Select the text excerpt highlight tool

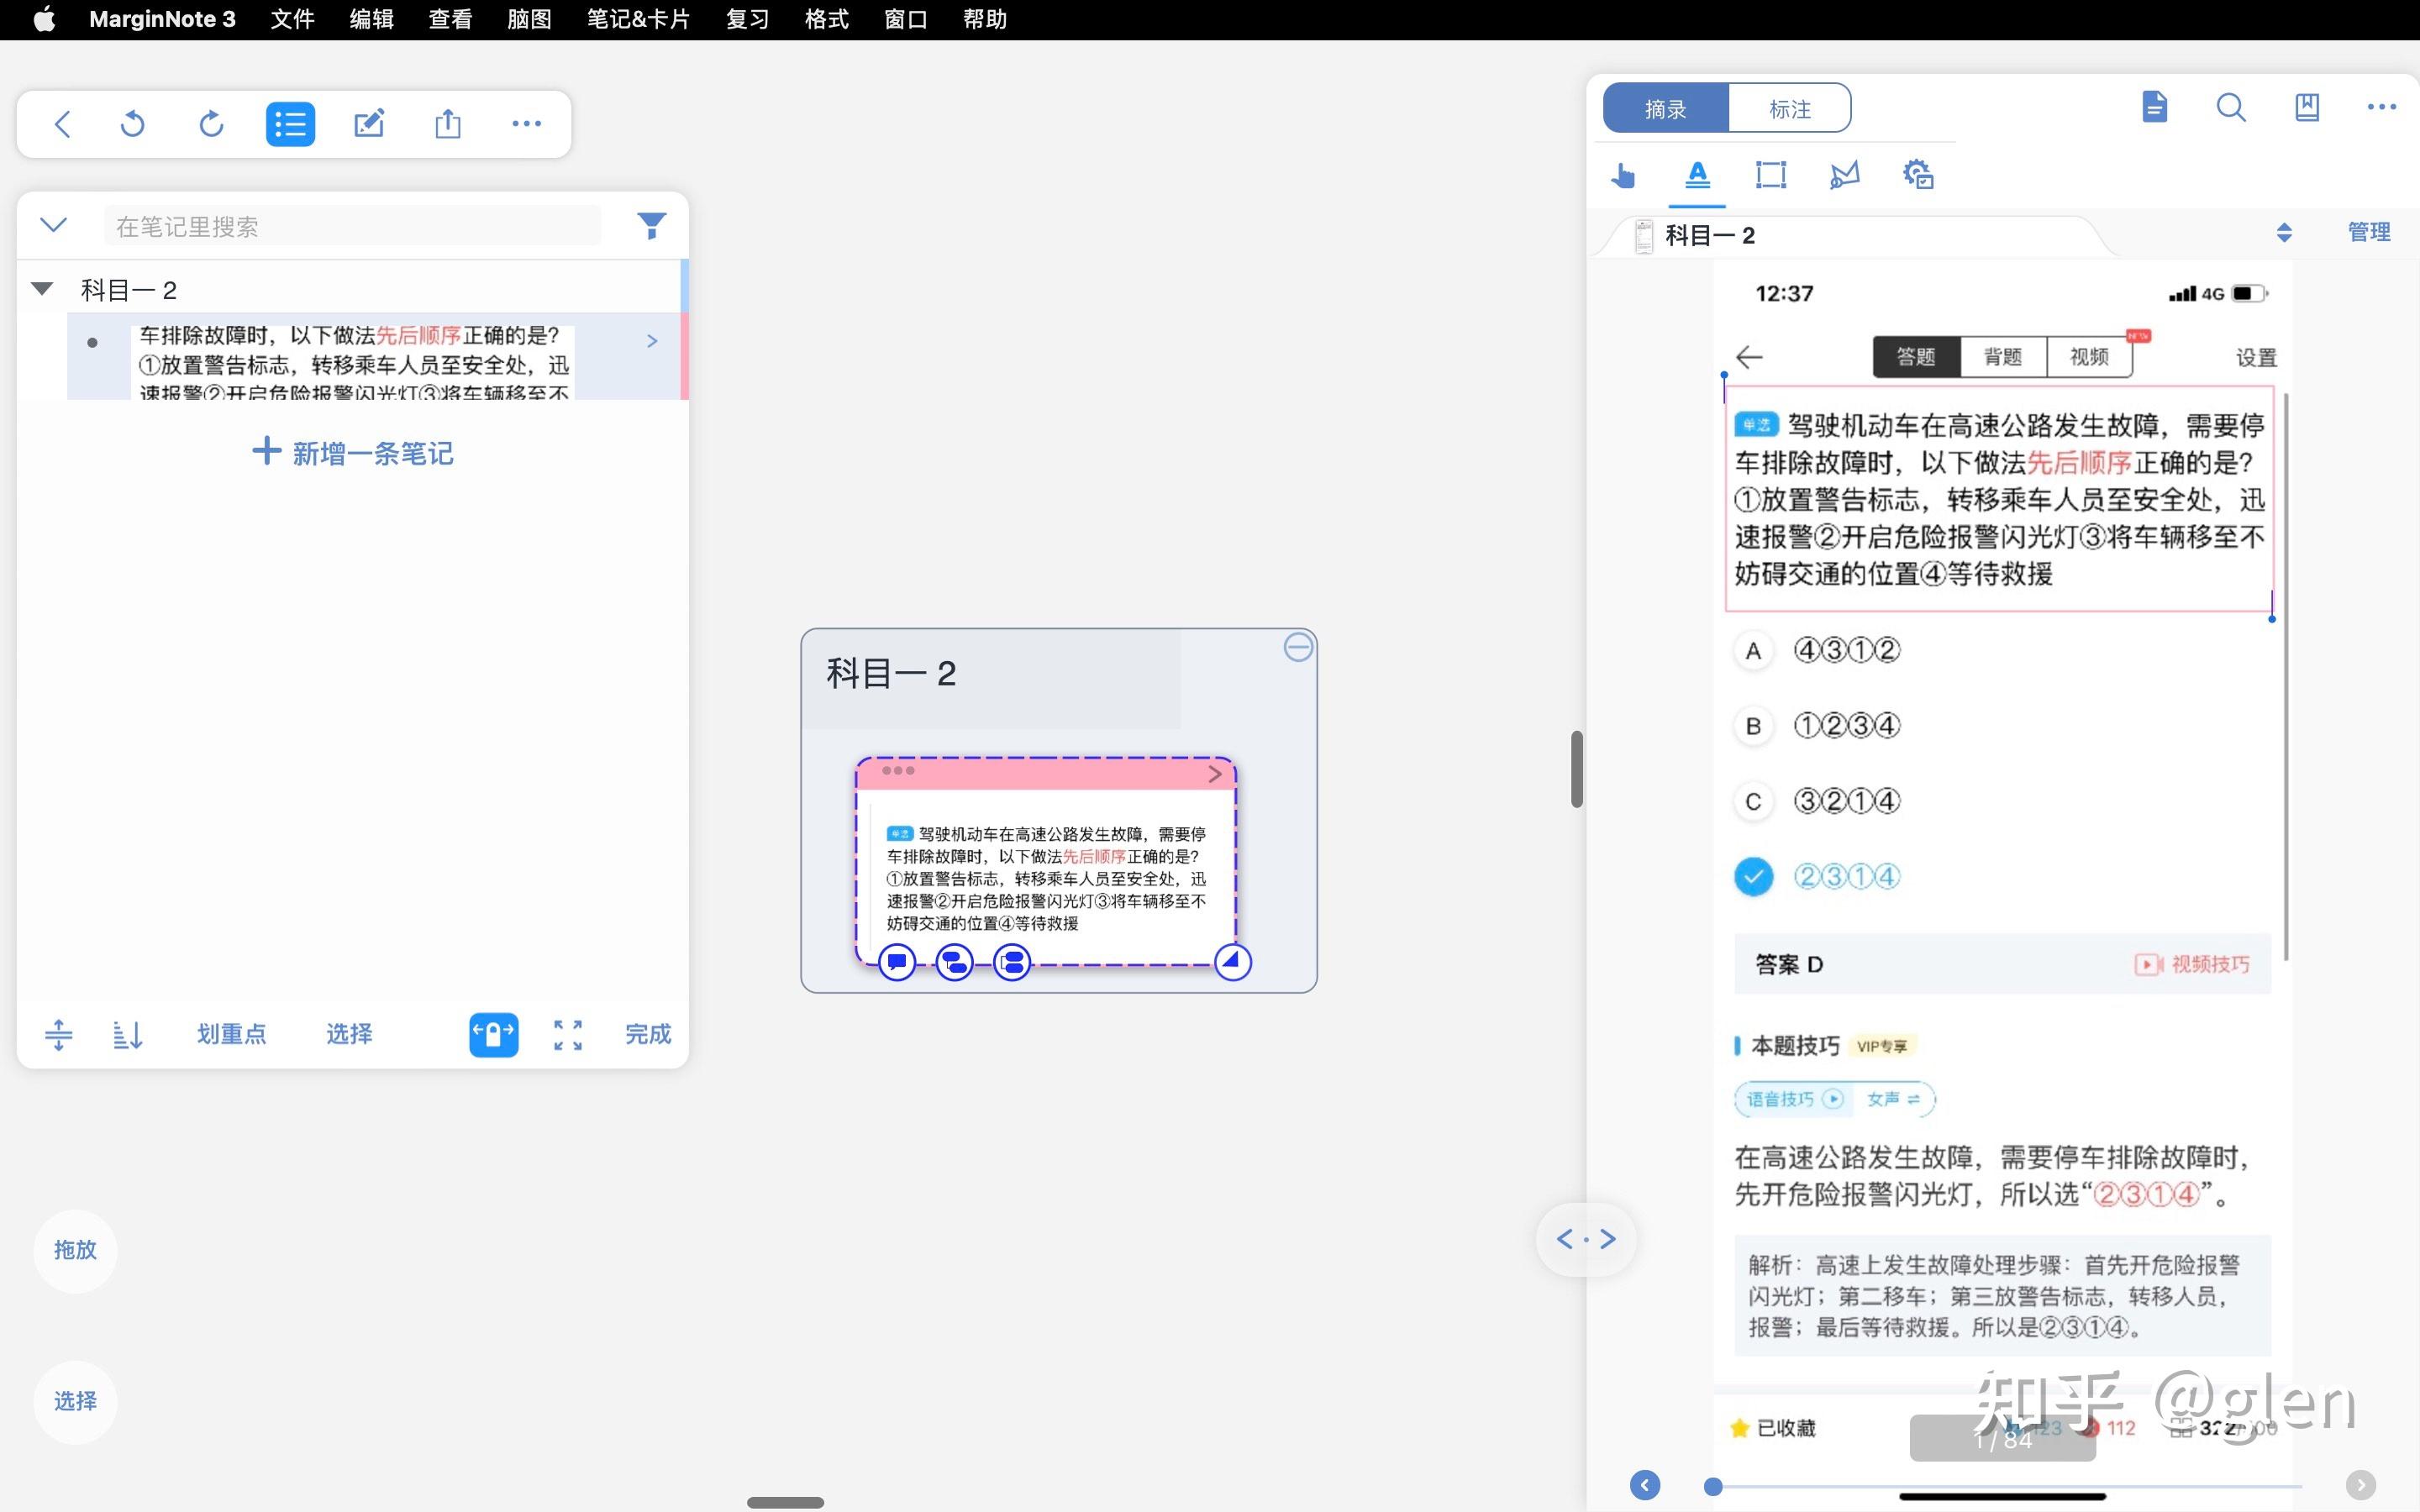(x=1697, y=175)
